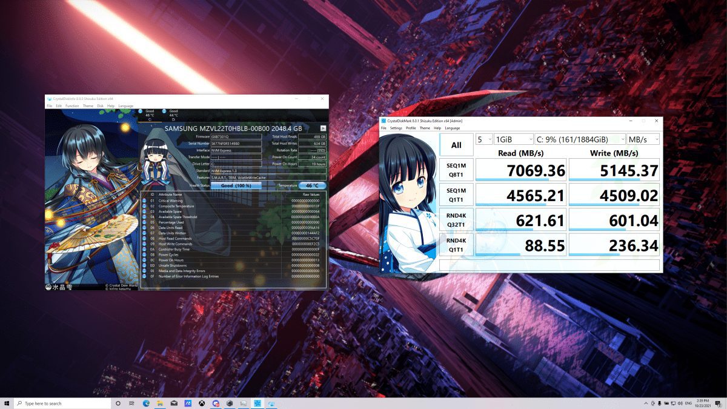Open Function menu in CrystalDiskInfo
The width and height of the screenshot is (727, 409).
[x=72, y=106]
